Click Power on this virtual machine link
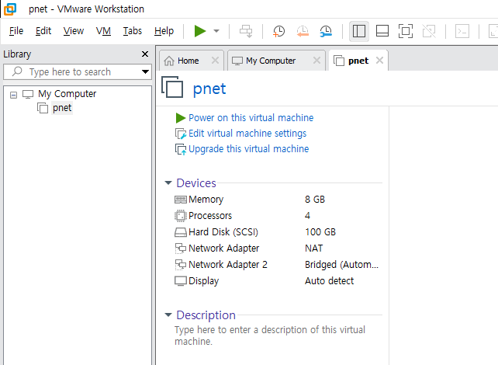 pos(251,117)
